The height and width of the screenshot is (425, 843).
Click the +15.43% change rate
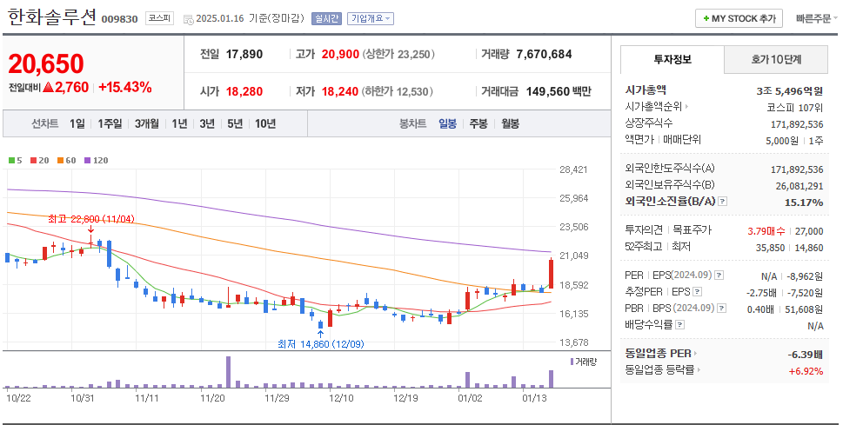coord(125,87)
